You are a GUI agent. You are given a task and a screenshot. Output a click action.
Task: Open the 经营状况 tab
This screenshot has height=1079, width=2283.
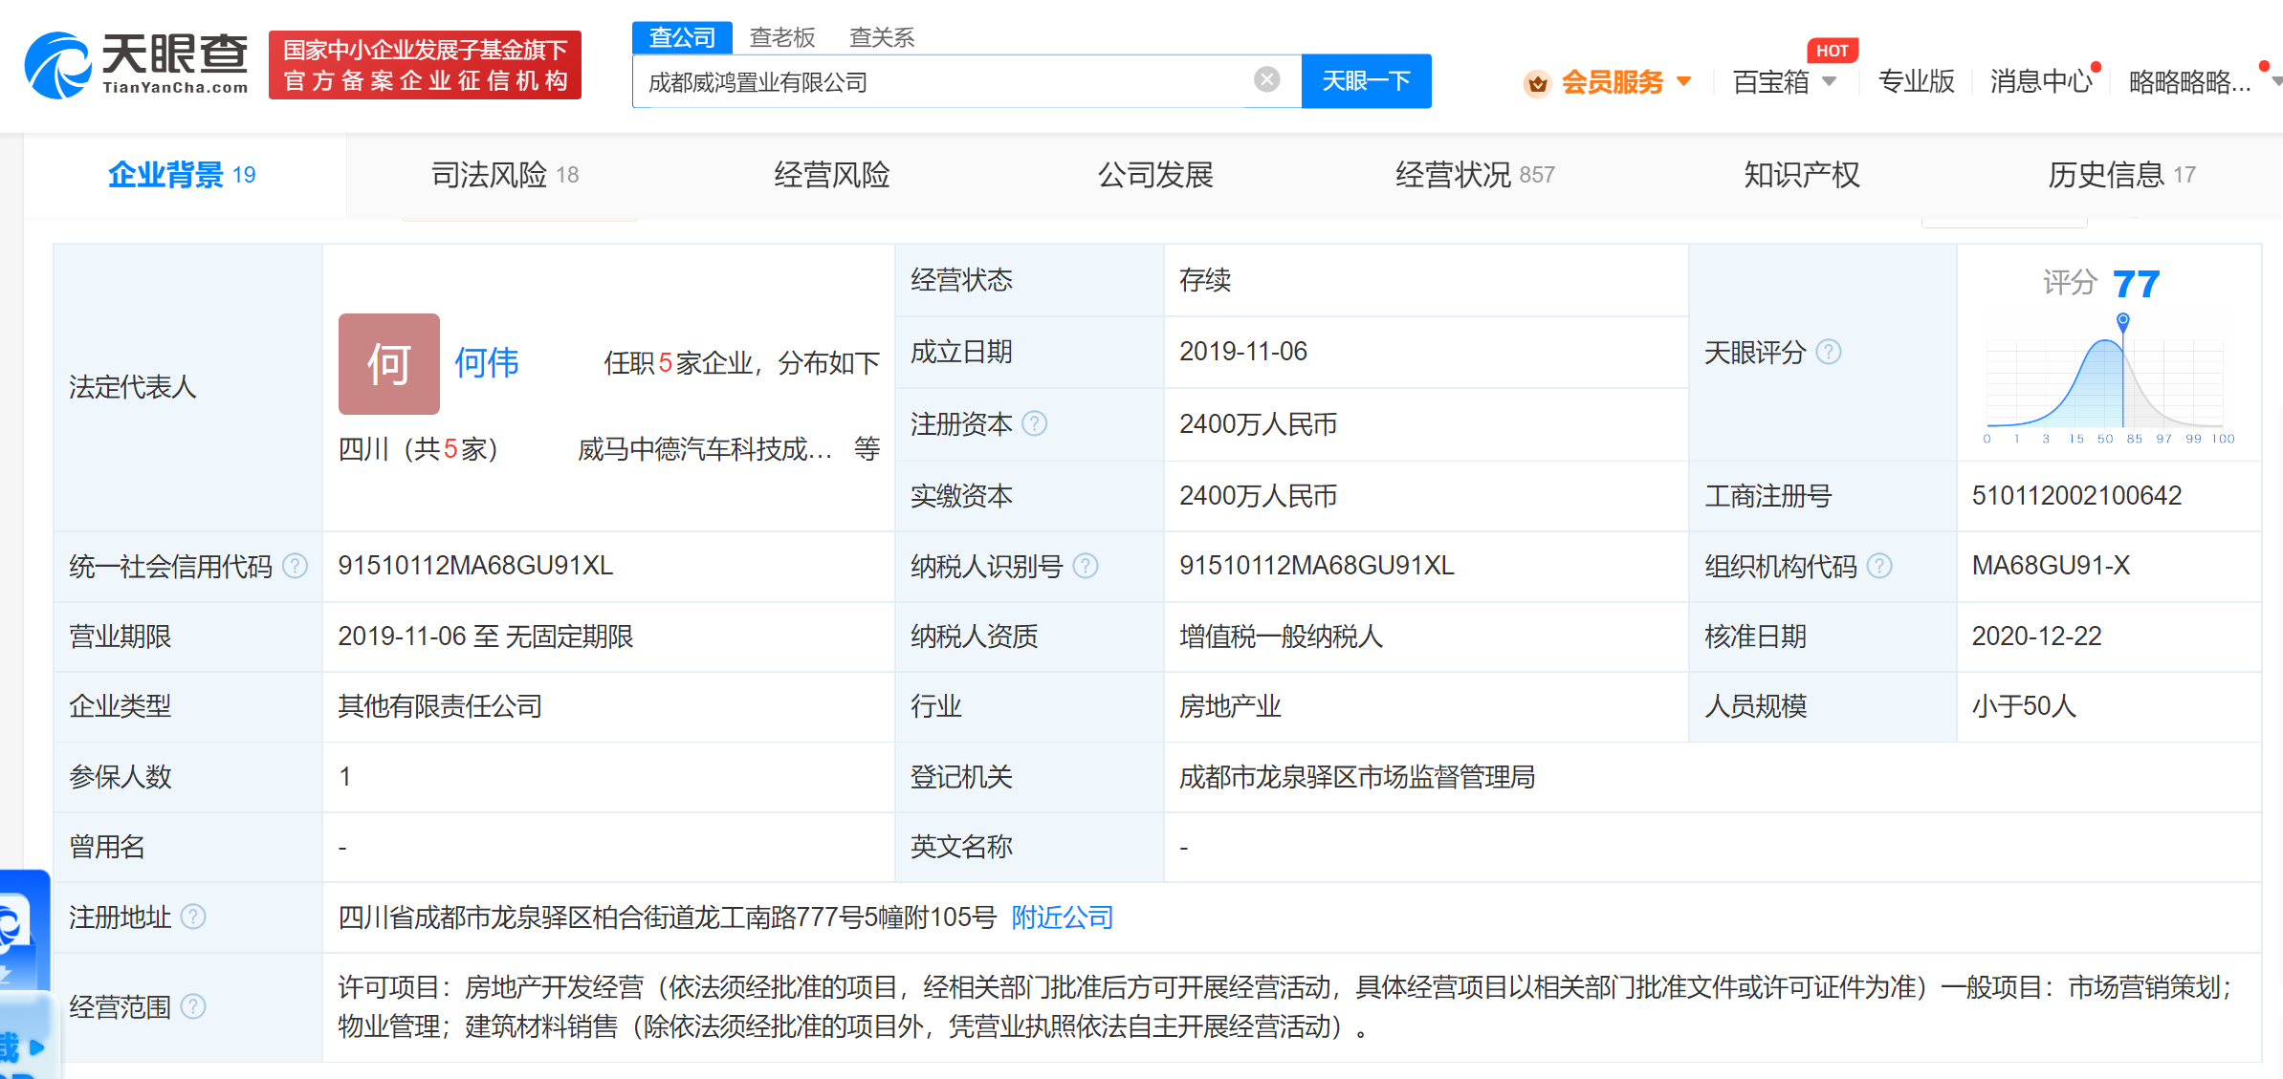[1475, 175]
